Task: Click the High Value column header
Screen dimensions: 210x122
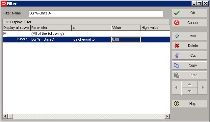Action: click(155, 28)
